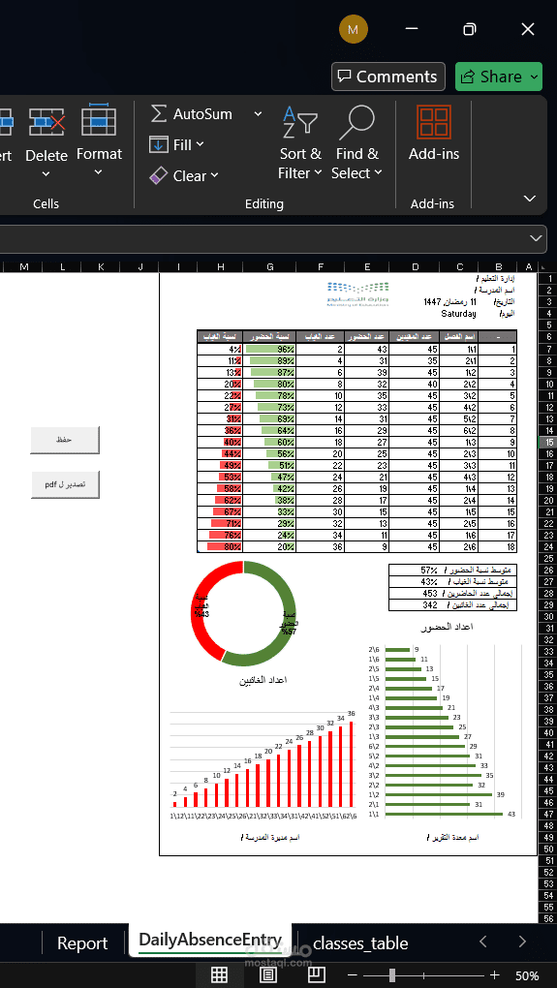Switch to Page Layout view

[x=267, y=974]
